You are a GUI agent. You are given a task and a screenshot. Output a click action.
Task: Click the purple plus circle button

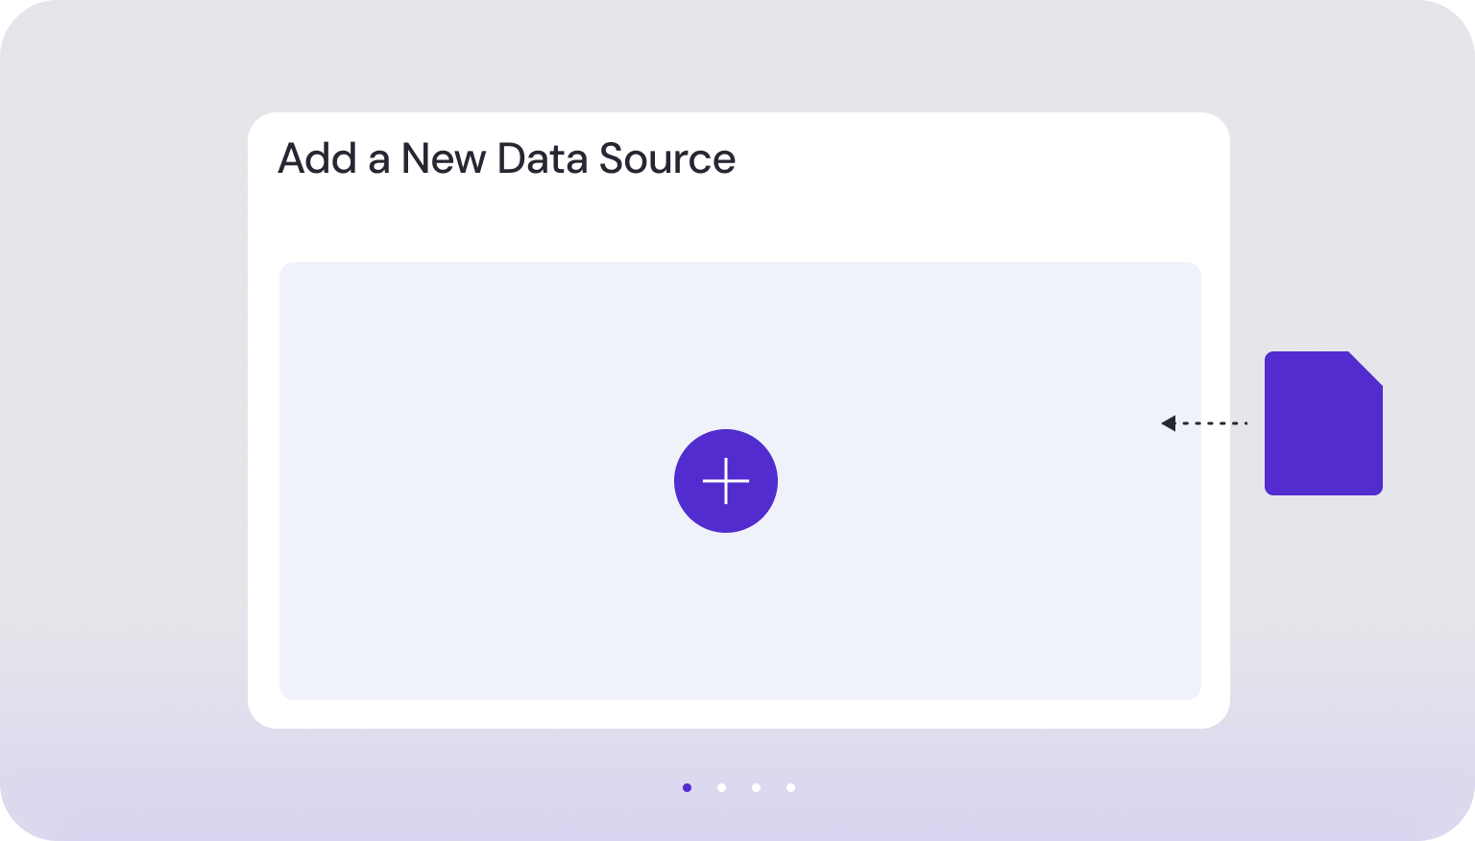(726, 481)
